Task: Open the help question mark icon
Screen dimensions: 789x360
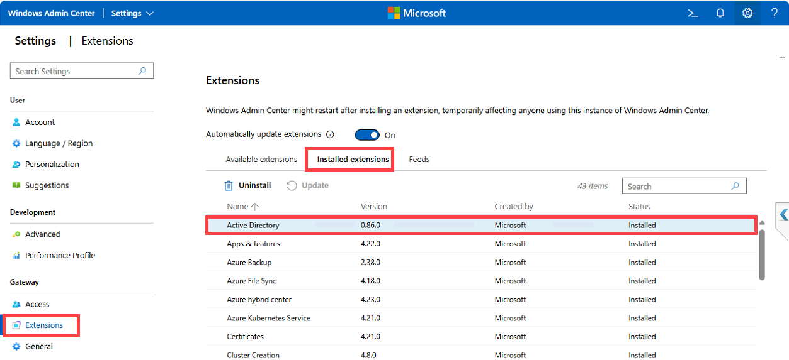Action: coord(775,13)
